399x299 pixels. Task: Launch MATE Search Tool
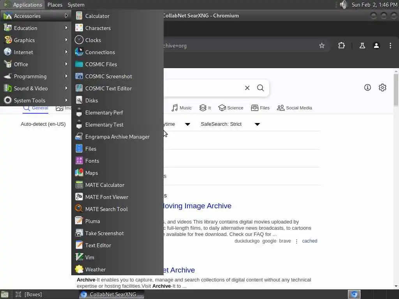tap(117, 209)
